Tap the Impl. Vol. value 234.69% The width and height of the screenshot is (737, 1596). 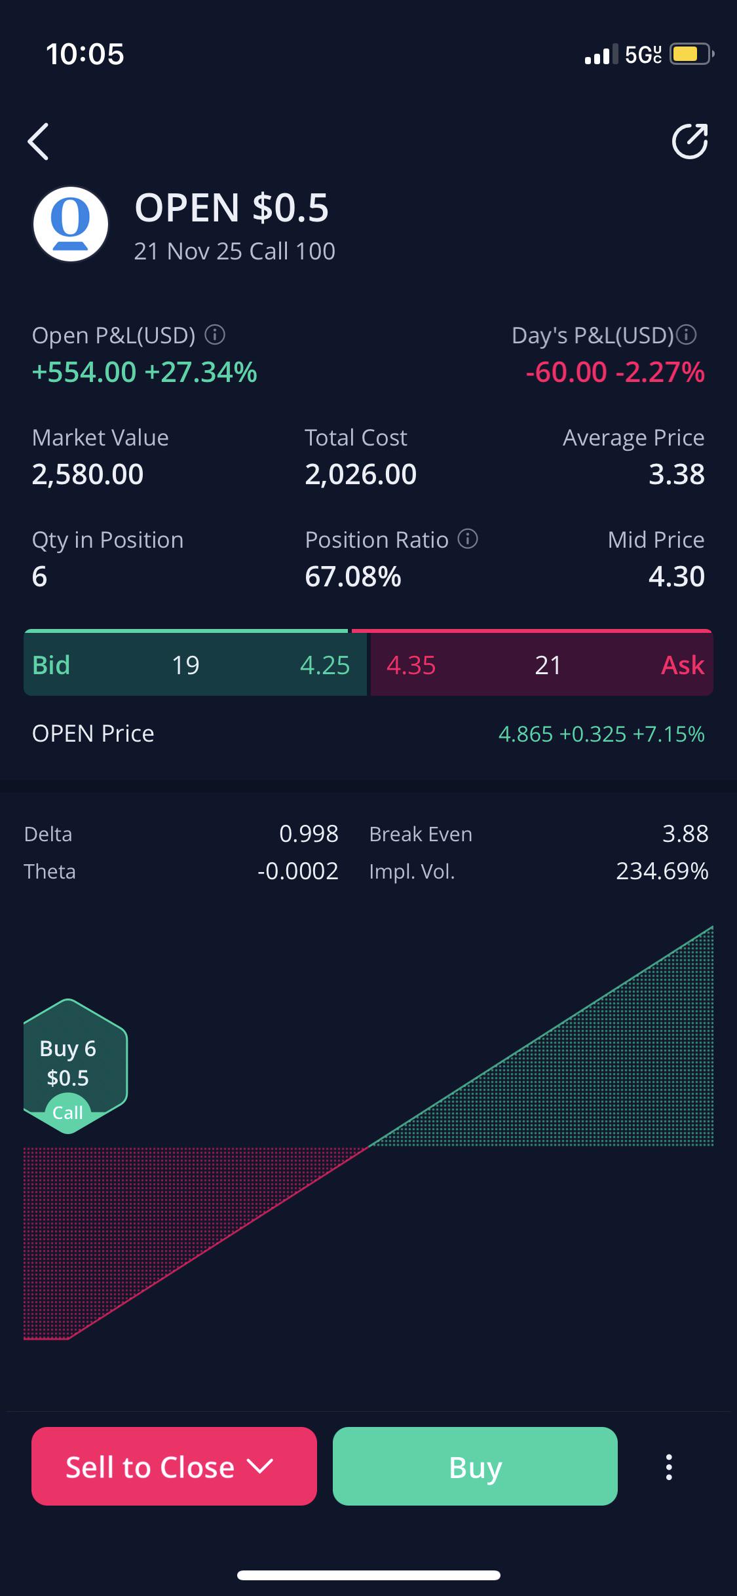(662, 871)
